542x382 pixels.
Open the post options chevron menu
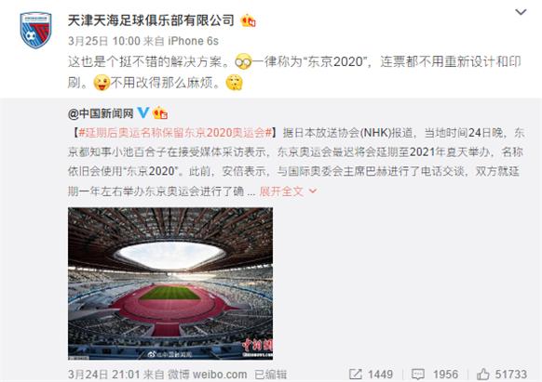point(521,12)
